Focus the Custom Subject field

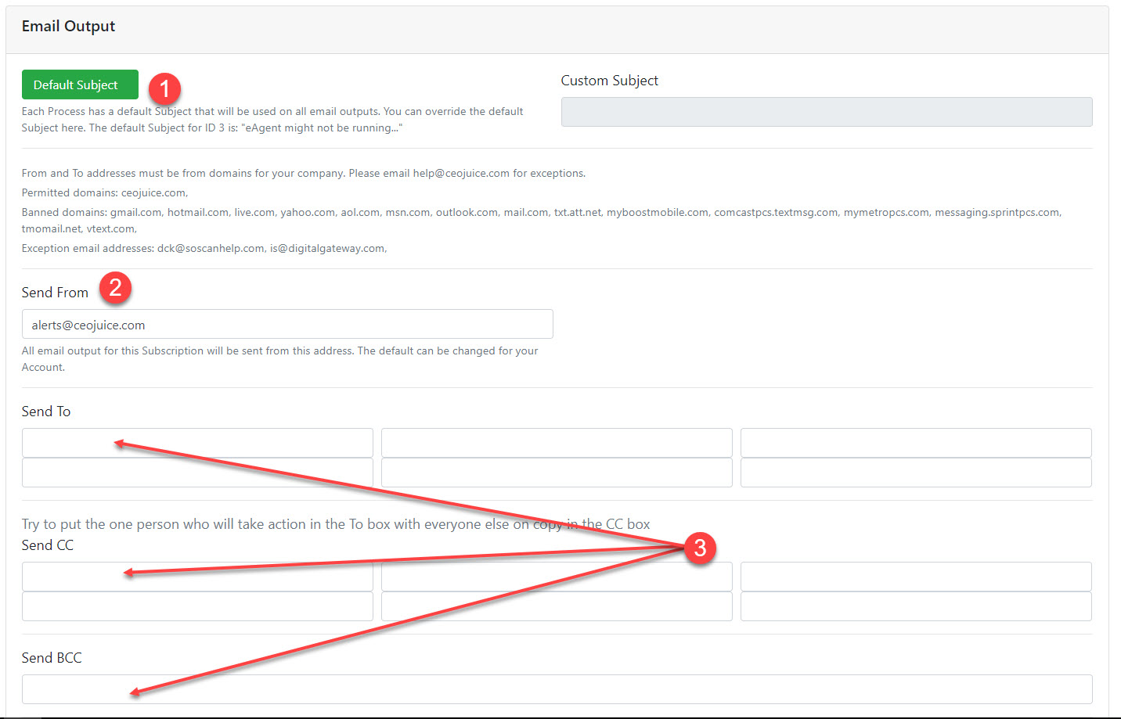coord(827,112)
